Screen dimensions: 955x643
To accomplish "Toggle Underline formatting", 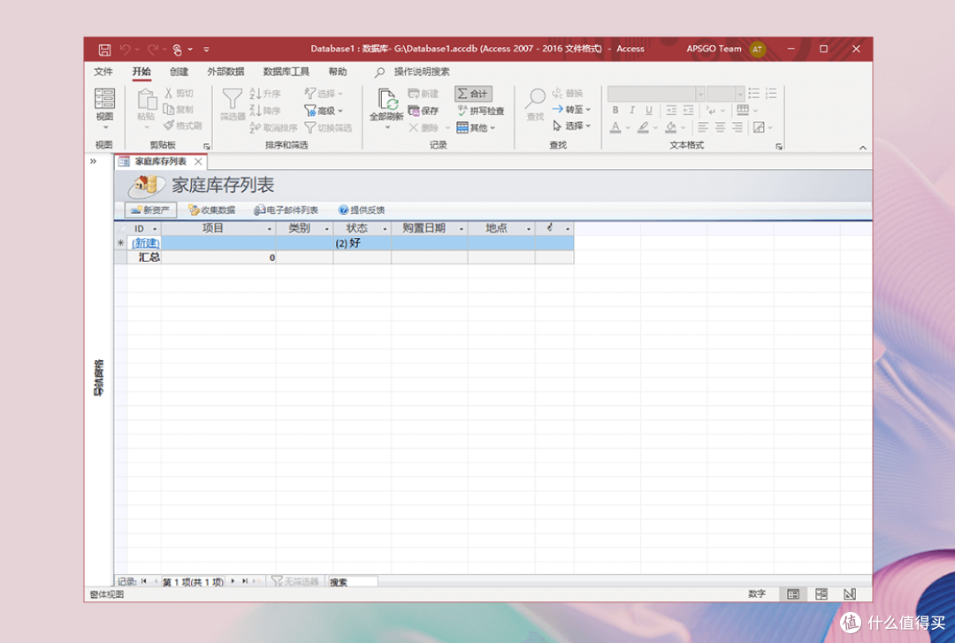I will point(649,111).
